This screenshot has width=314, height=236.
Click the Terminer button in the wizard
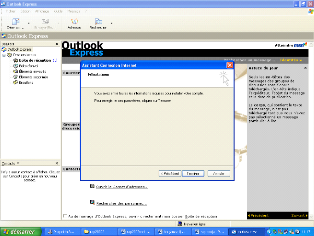pyautogui.click(x=193, y=173)
